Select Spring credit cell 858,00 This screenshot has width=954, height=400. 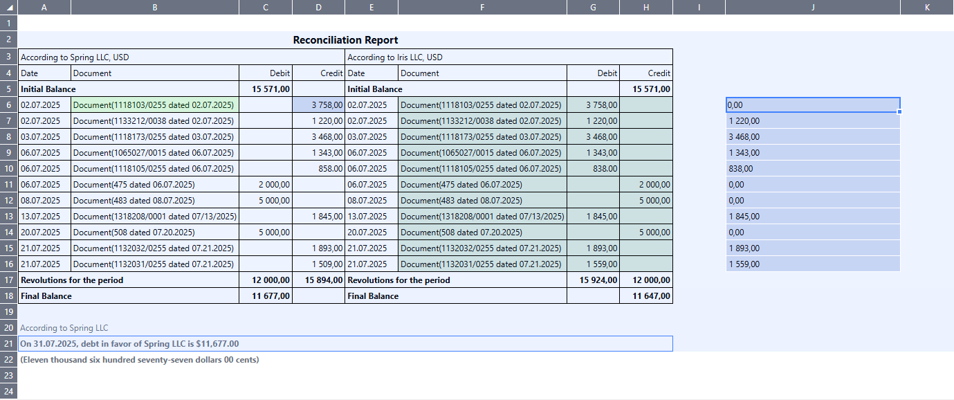tap(318, 168)
